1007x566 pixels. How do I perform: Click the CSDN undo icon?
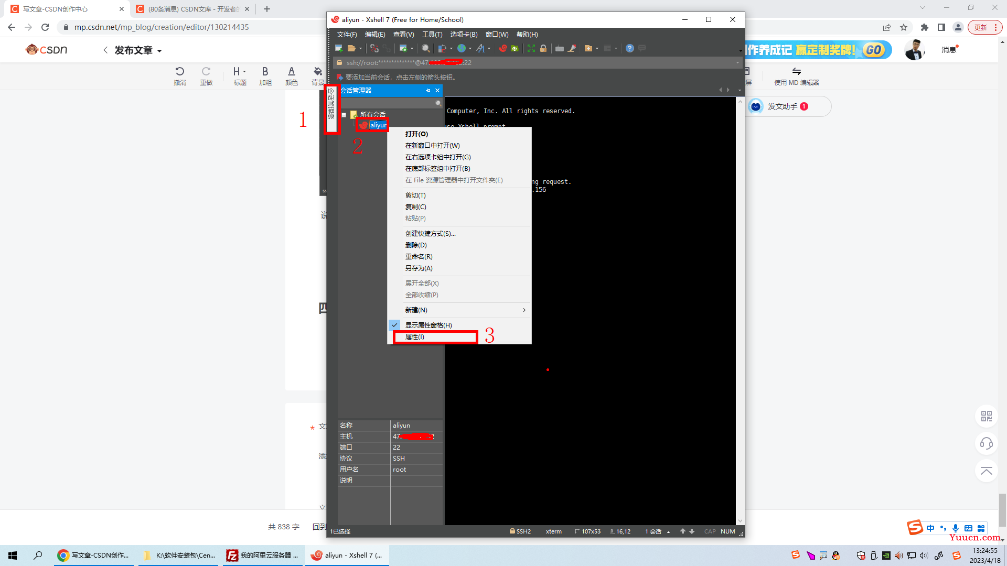click(180, 71)
